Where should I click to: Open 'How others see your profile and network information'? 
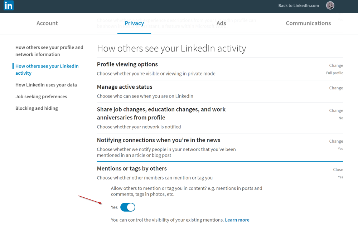(x=49, y=51)
